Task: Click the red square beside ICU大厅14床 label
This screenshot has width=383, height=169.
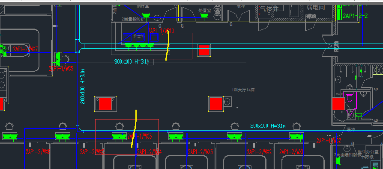Action: 216,104
